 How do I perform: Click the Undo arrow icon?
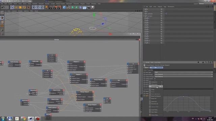tap(3, 7)
